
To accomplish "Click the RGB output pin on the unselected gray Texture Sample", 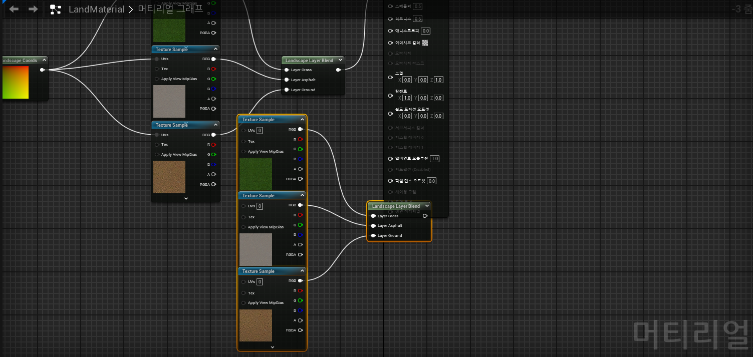I will point(214,59).
